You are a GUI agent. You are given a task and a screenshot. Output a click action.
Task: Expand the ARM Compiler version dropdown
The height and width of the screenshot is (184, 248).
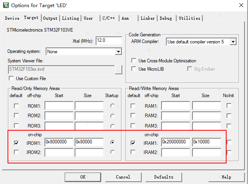click(233, 42)
